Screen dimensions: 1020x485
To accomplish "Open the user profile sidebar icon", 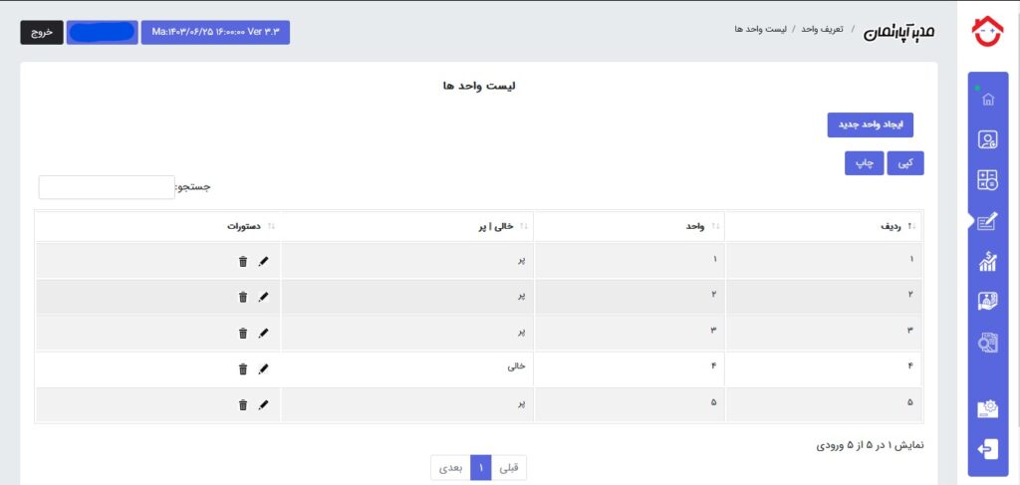I will [987, 139].
